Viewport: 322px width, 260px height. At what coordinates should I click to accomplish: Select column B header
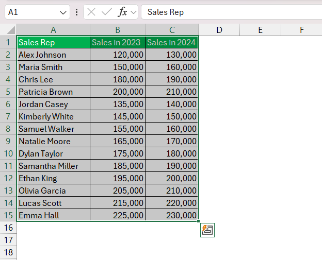click(x=118, y=30)
